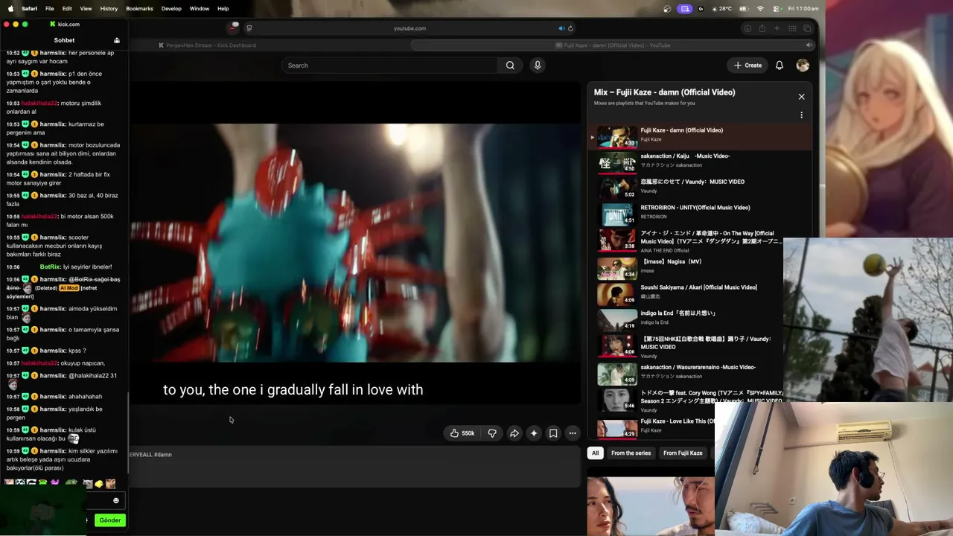953x536 pixels.
Task: Click the Create button on YouTube
Action: (748, 66)
